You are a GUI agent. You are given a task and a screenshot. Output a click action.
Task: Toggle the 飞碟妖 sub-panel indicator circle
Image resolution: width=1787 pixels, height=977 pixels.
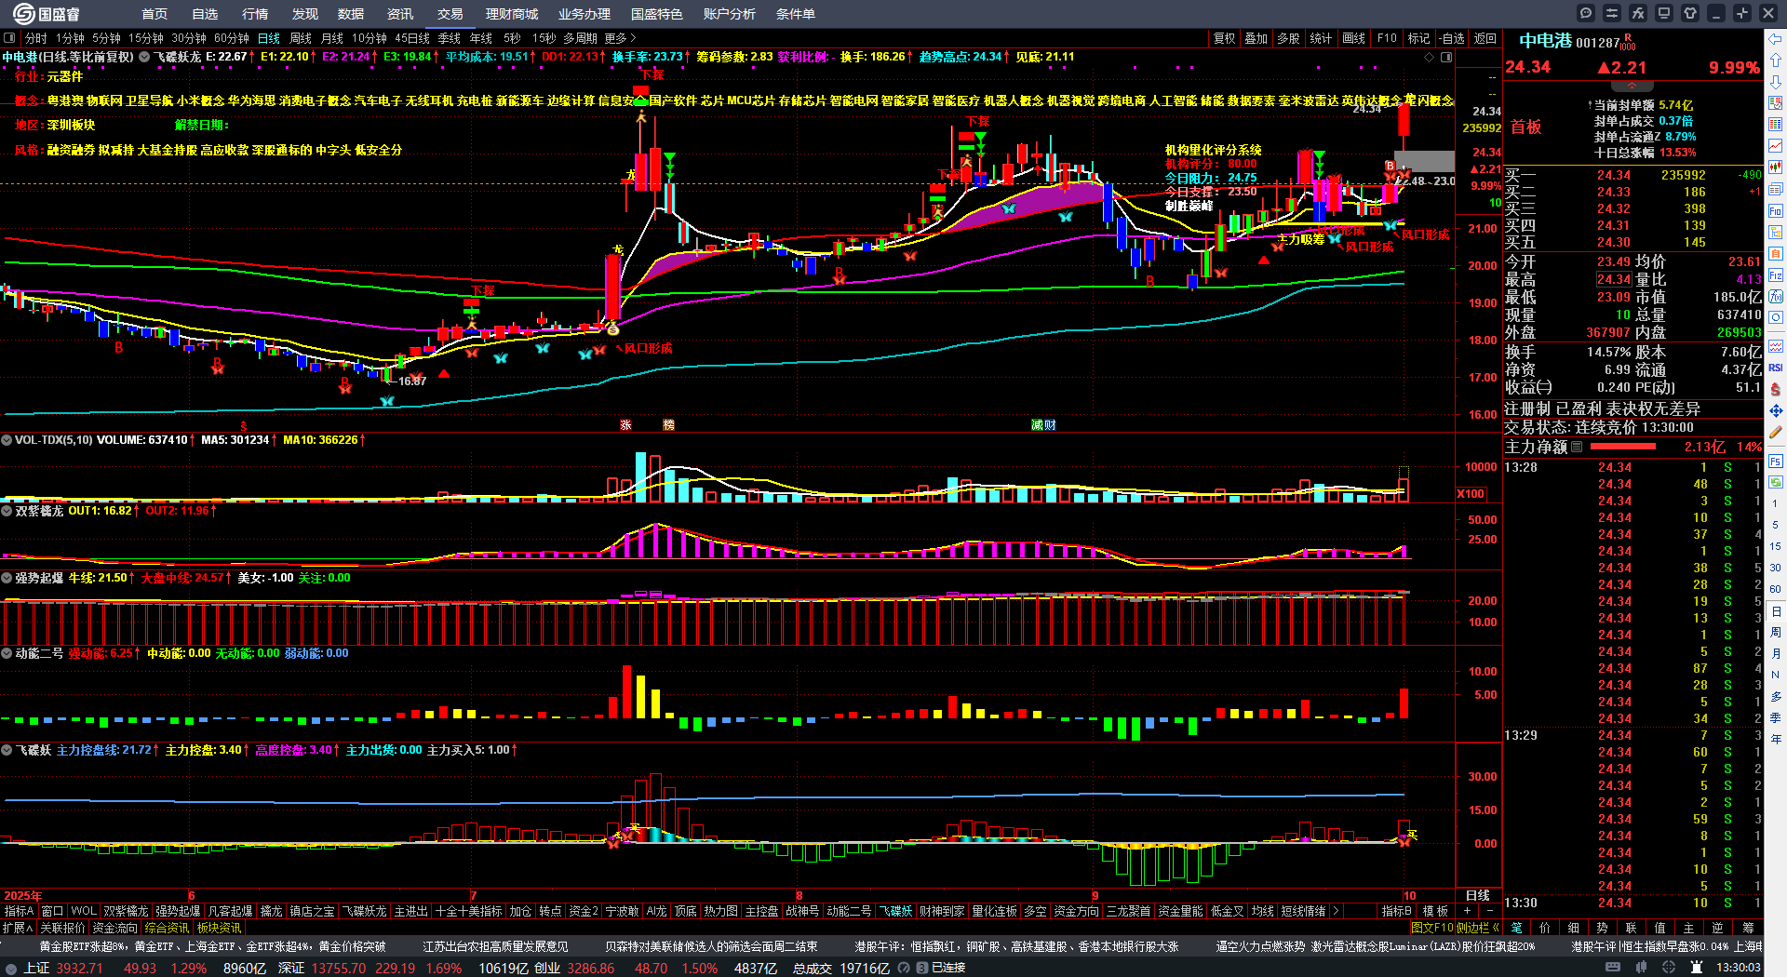[x=7, y=750]
